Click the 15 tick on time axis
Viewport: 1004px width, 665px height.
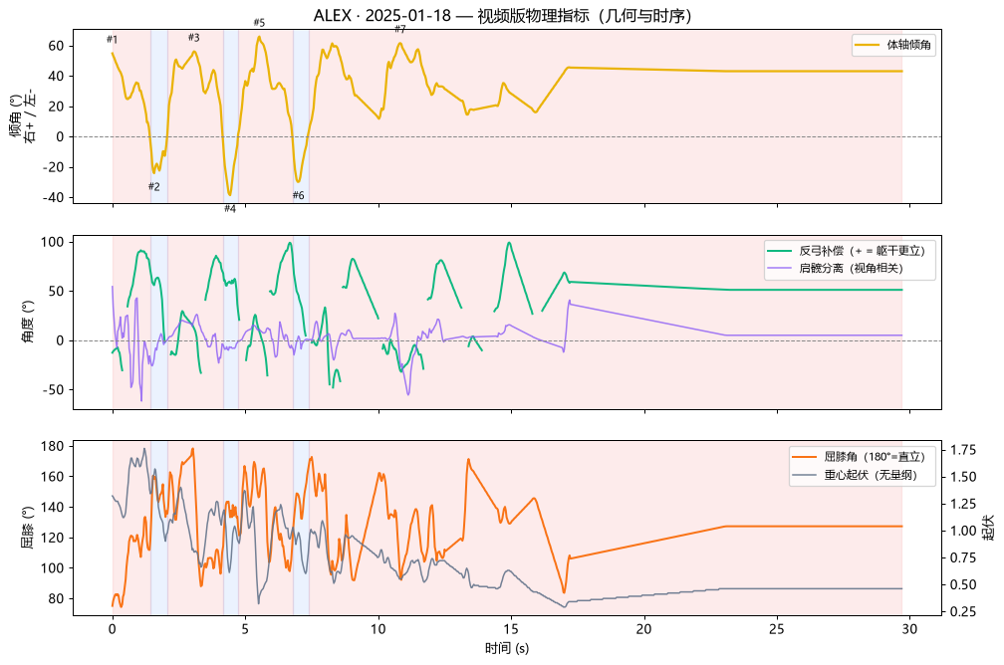pyautogui.click(x=511, y=629)
